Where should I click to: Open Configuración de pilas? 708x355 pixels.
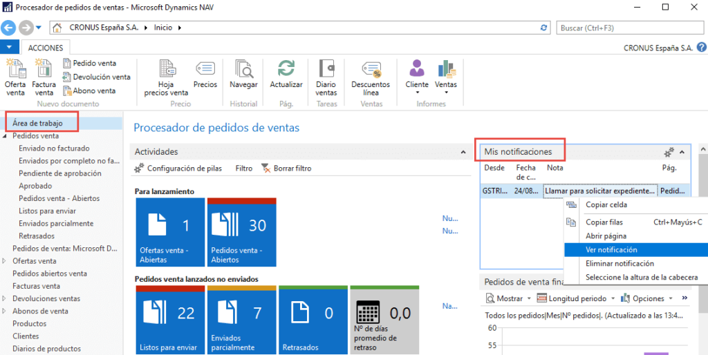(178, 169)
